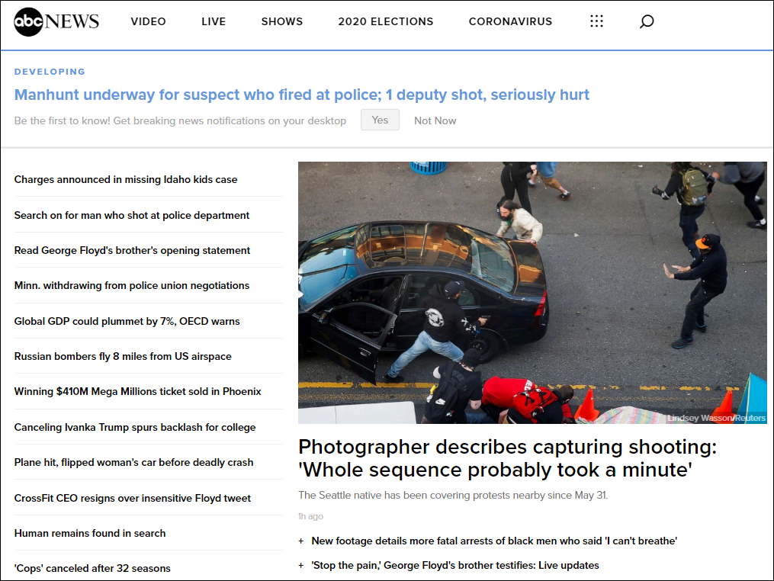Open the search magnifier icon

click(646, 21)
